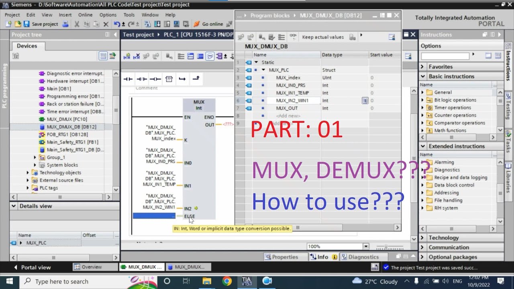514x289 pixels.
Task: Open the Windows Start menu
Action: point(9,281)
